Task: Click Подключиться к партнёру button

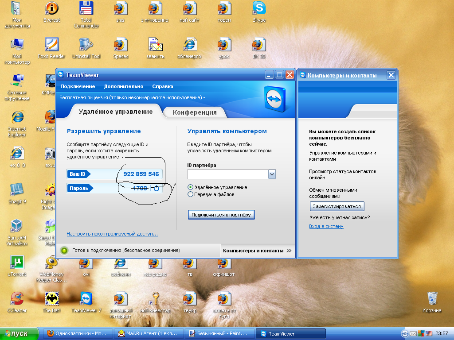Action: click(221, 215)
